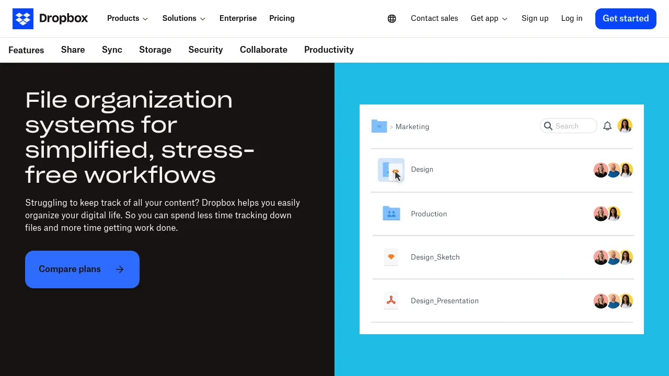Click the Sign up link
The image size is (669, 376).
[535, 18]
